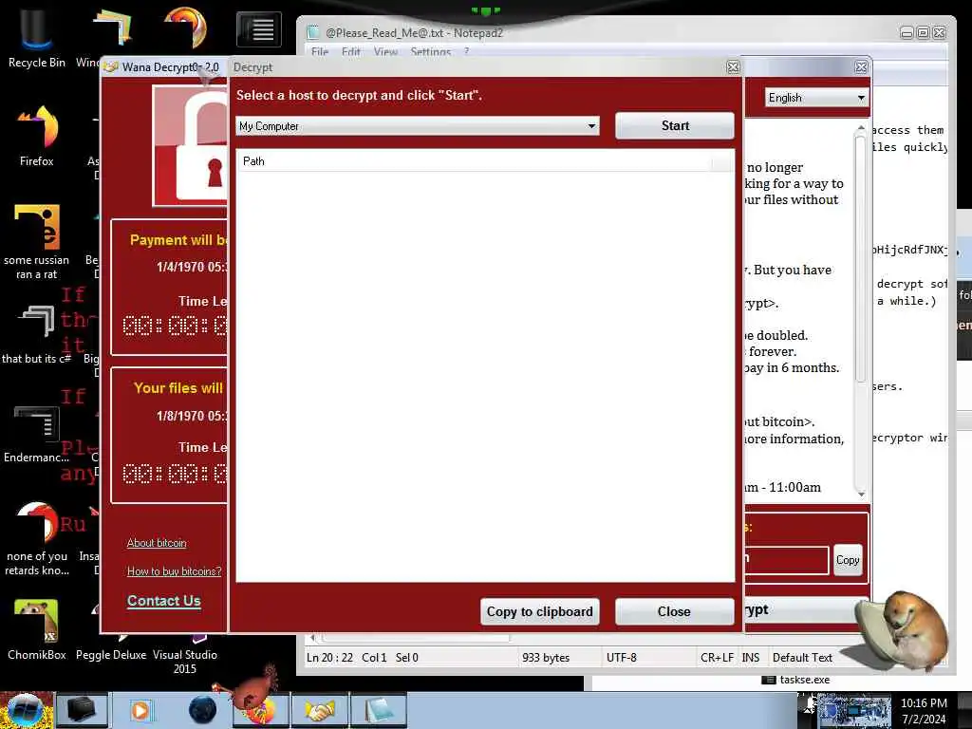
Task: Open the ChomikBox desktop icon
Action: (x=36, y=630)
